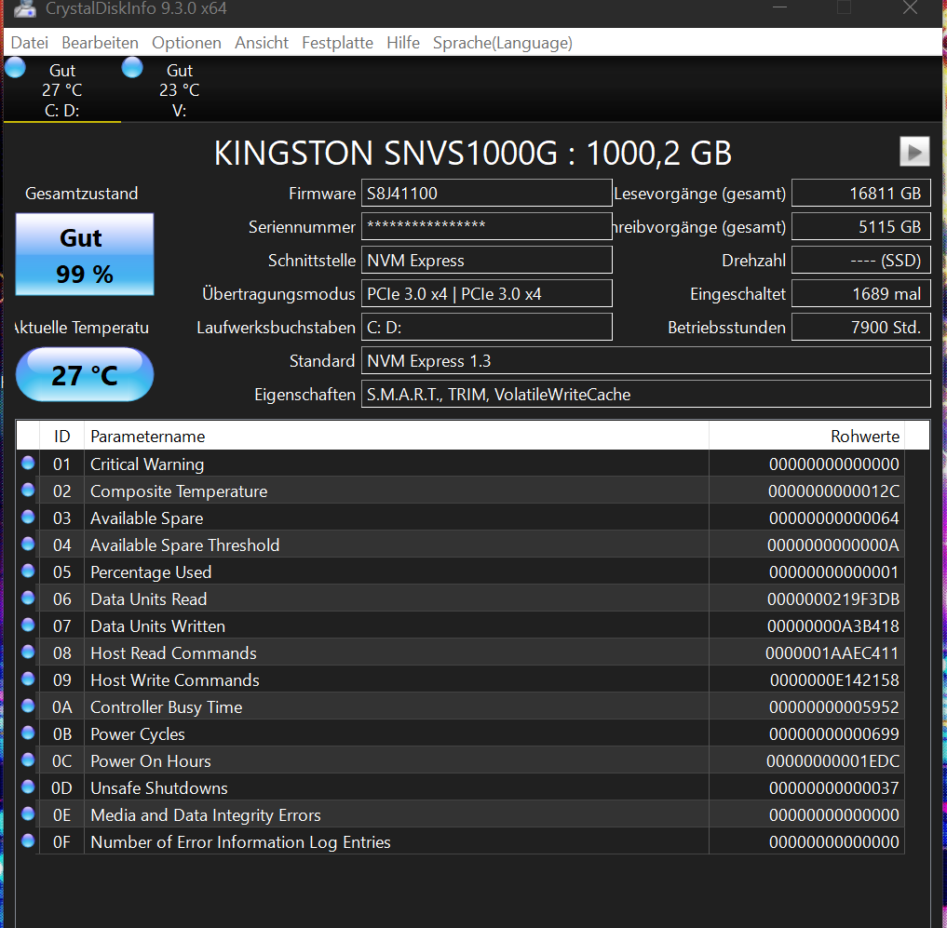Go to next disk with arrow button
This screenshot has width=947, height=928.
[x=914, y=152]
